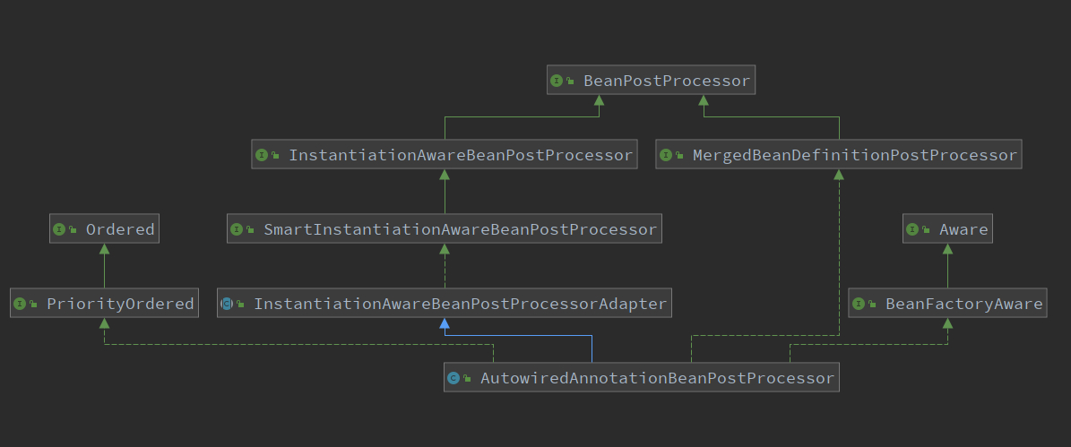Click the interface icon of InstantiationAwareBeanPostProcessor
The width and height of the screenshot is (1071, 447).
point(262,155)
